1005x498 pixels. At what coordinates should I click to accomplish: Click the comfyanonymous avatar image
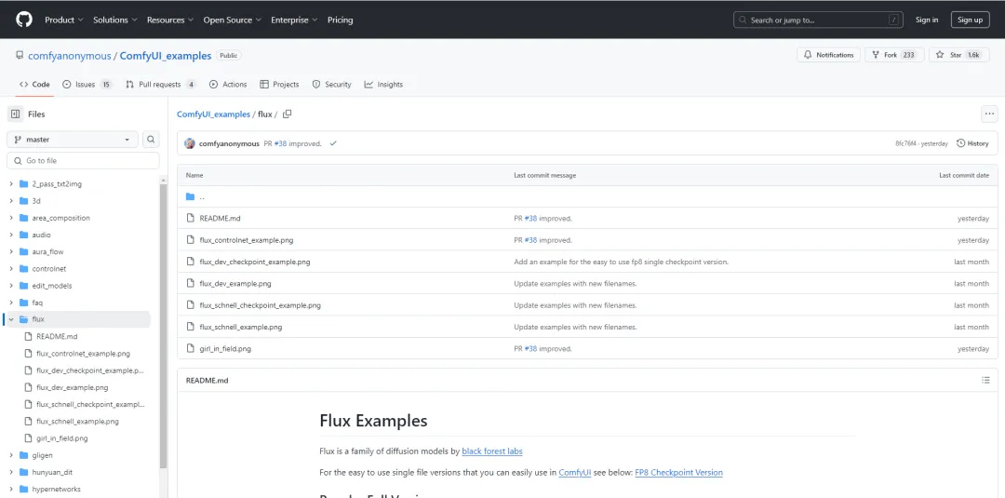pyautogui.click(x=190, y=143)
